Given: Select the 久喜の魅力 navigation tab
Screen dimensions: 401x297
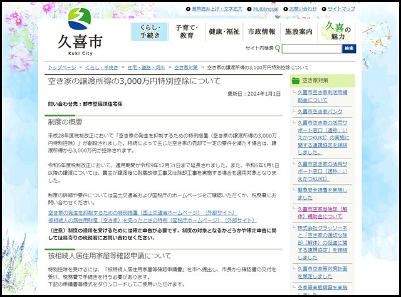Looking at the screenshot, I should pos(336,31).
